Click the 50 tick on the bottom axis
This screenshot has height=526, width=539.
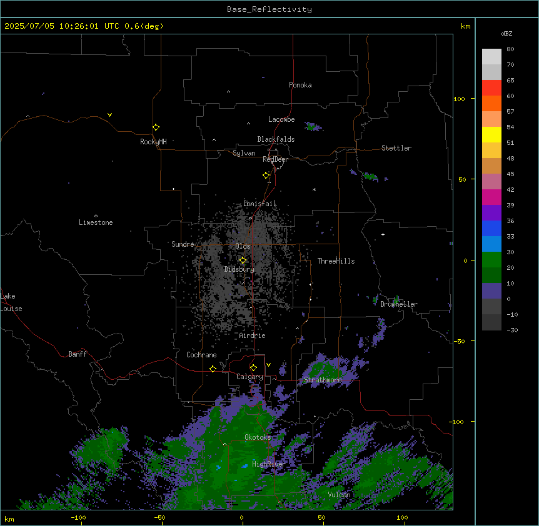click(x=321, y=517)
